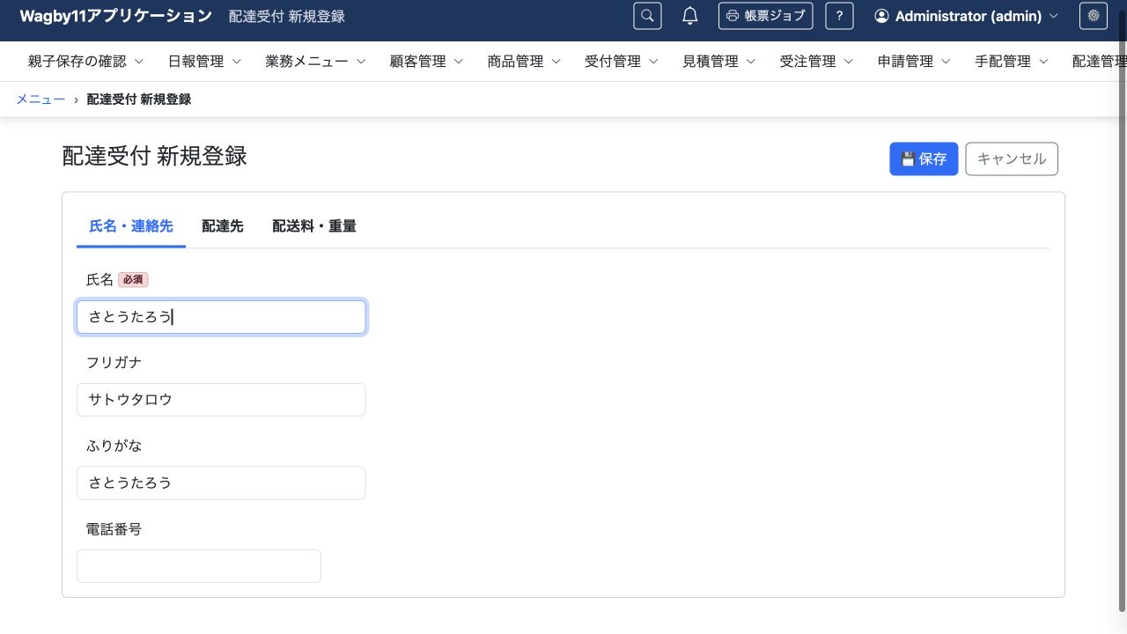Open 親子保存の確認 menu
The width and height of the screenshot is (1127, 634).
(x=86, y=62)
